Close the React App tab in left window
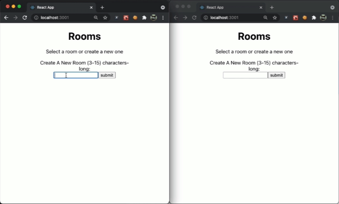 point(91,8)
